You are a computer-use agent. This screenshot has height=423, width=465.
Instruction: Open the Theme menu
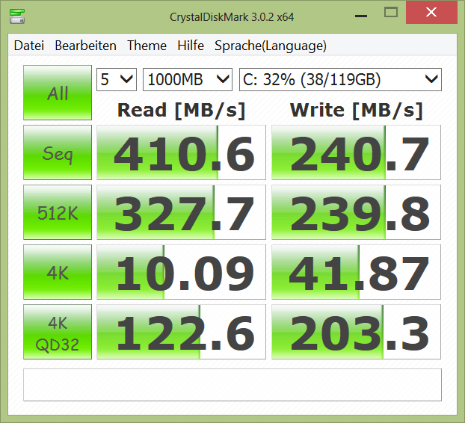pos(147,46)
